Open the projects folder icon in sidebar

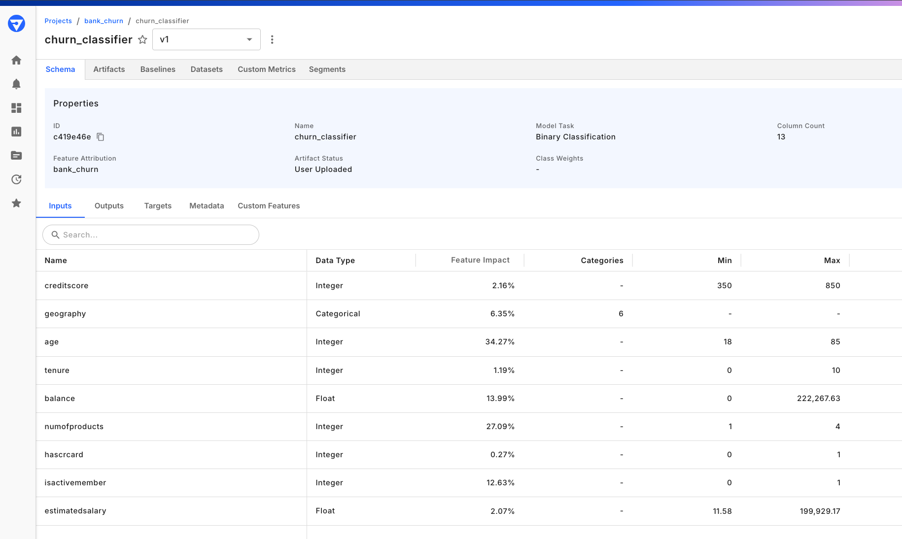pos(16,155)
